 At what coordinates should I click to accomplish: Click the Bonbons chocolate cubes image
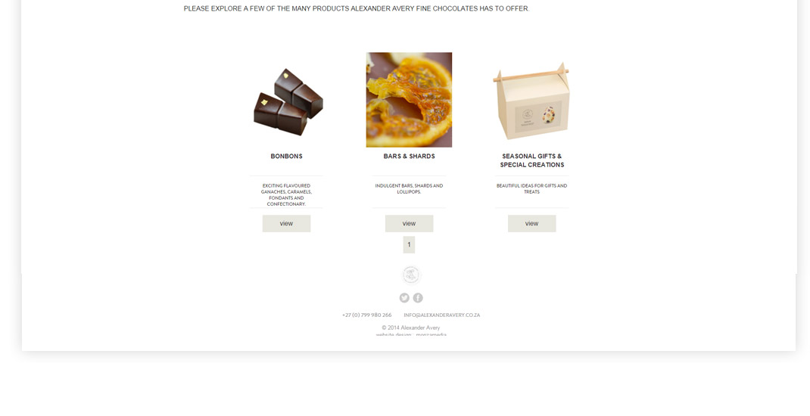[x=287, y=101]
